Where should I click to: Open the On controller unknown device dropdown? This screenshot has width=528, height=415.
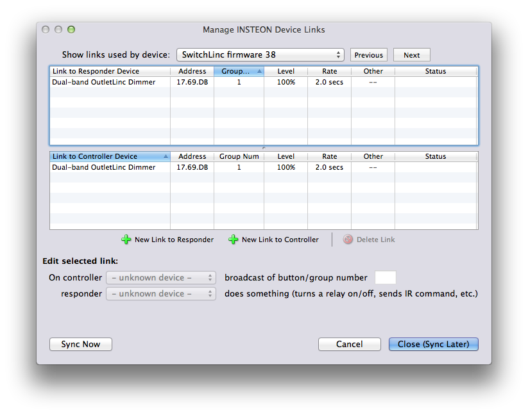pyautogui.click(x=161, y=277)
